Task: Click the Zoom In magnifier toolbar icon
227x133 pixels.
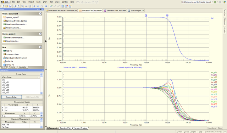Action: pyautogui.click(x=23, y=6)
